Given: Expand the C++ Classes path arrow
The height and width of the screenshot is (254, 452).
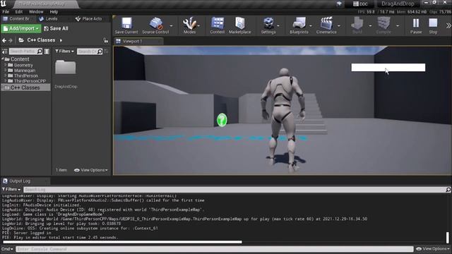Looking at the screenshot, I should pos(61,40).
